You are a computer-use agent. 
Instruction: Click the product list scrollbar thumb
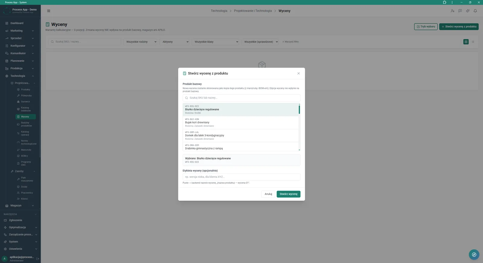point(299,110)
